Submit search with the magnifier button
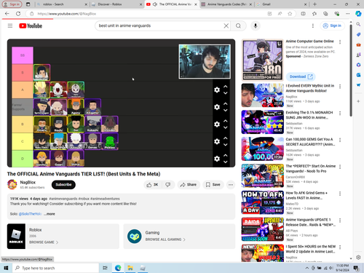Viewport: 364px width, 273px height. (x=238, y=25)
